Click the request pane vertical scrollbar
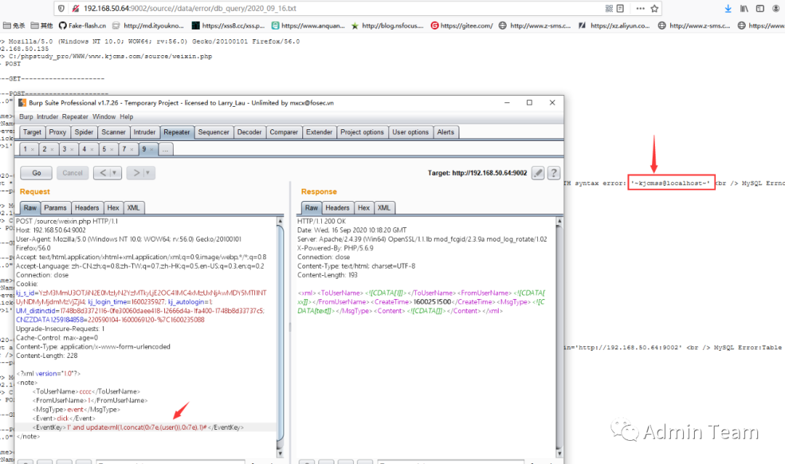This screenshot has width=785, height=464. pyautogui.click(x=281, y=336)
